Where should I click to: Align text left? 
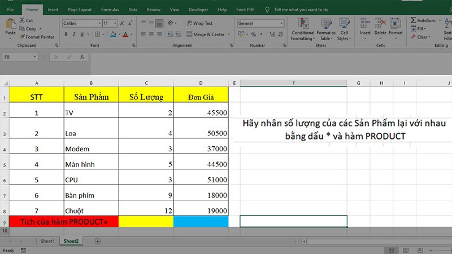pyautogui.click(x=144, y=34)
